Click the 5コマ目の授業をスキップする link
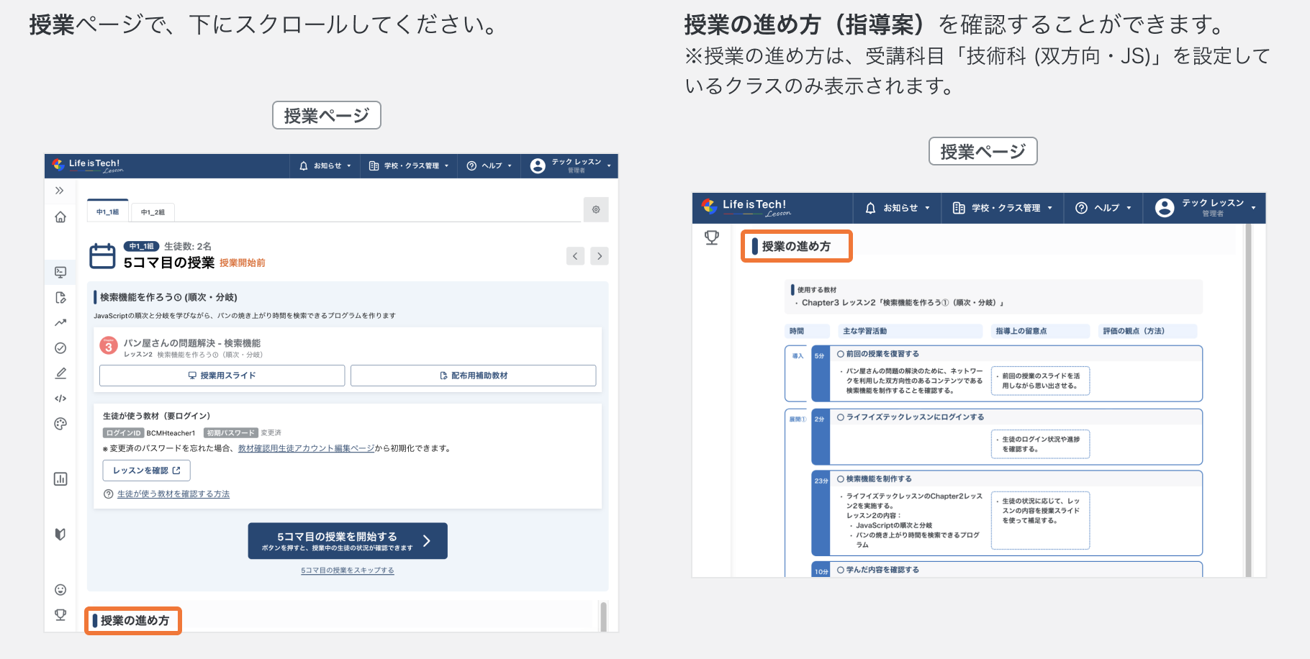This screenshot has width=1310, height=659. point(348,570)
